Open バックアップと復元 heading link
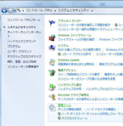The image size is (123, 126). click(x=70, y=85)
